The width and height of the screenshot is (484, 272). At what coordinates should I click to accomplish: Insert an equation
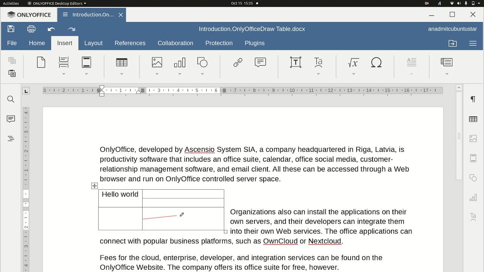(x=353, y=62)
